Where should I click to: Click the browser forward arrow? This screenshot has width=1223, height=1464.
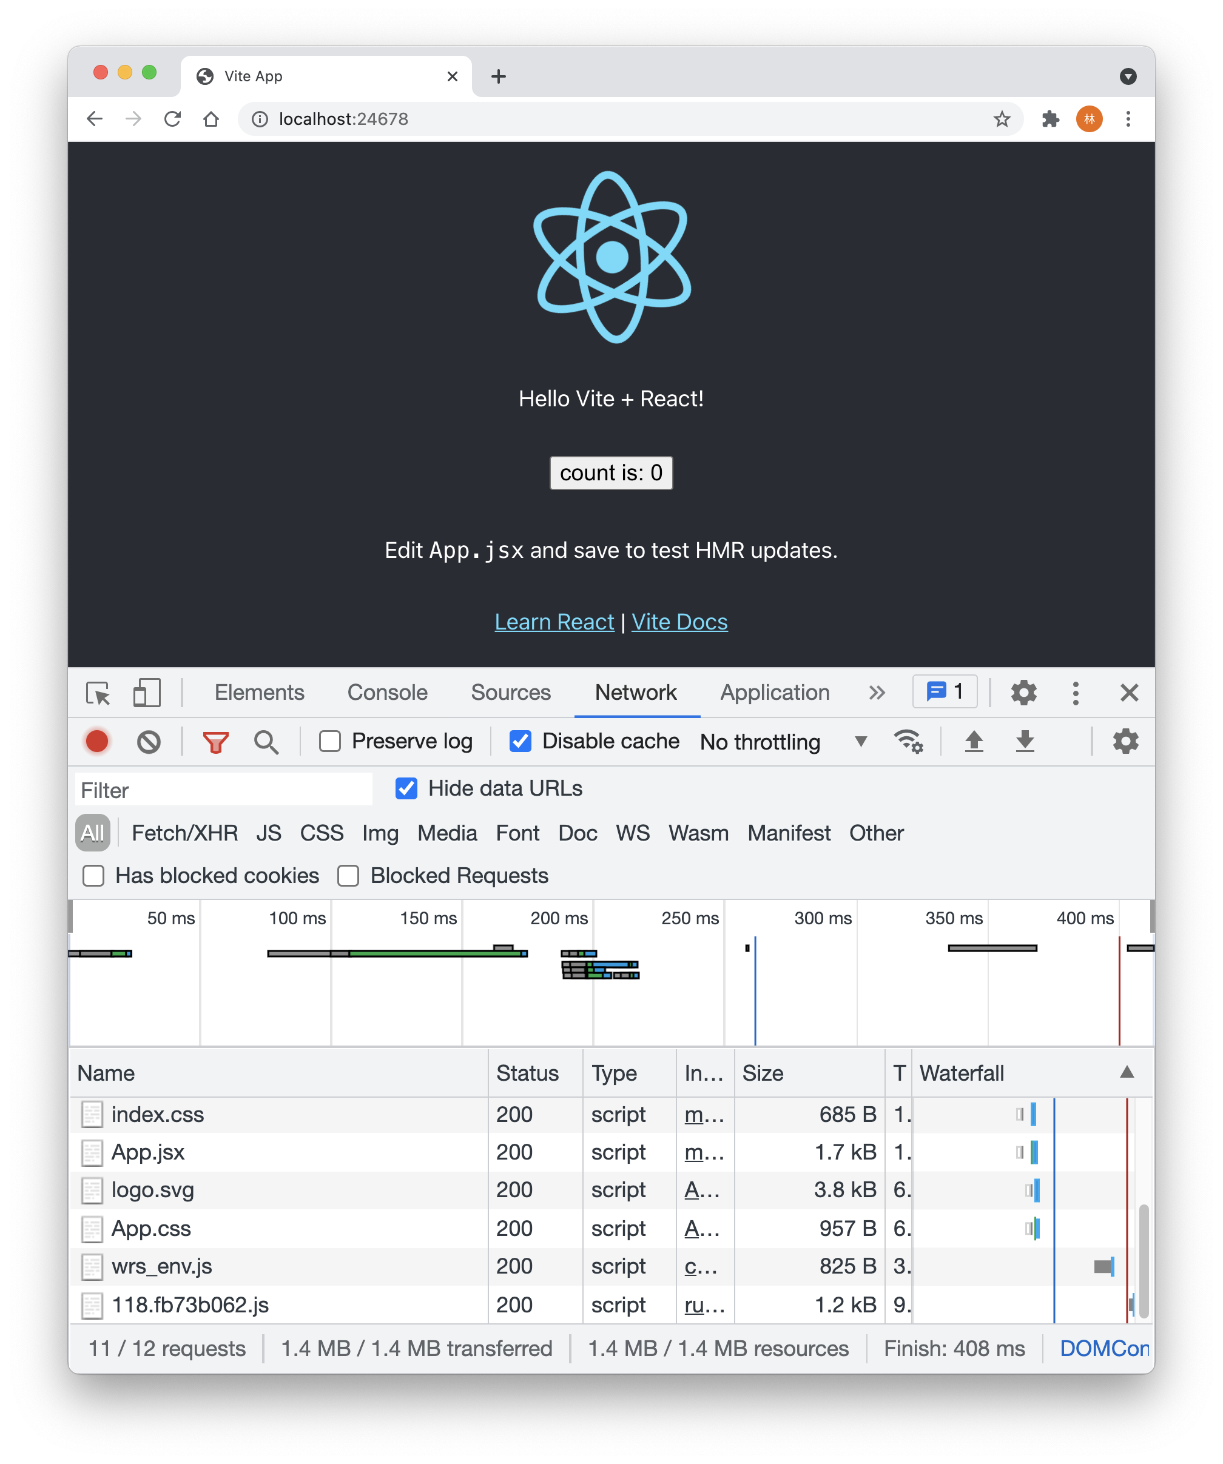tap(133, 119)
